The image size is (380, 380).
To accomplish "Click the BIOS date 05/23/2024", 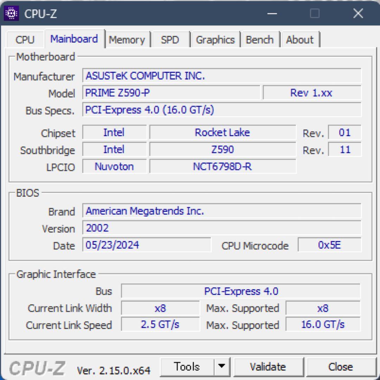I will (147, 245).
